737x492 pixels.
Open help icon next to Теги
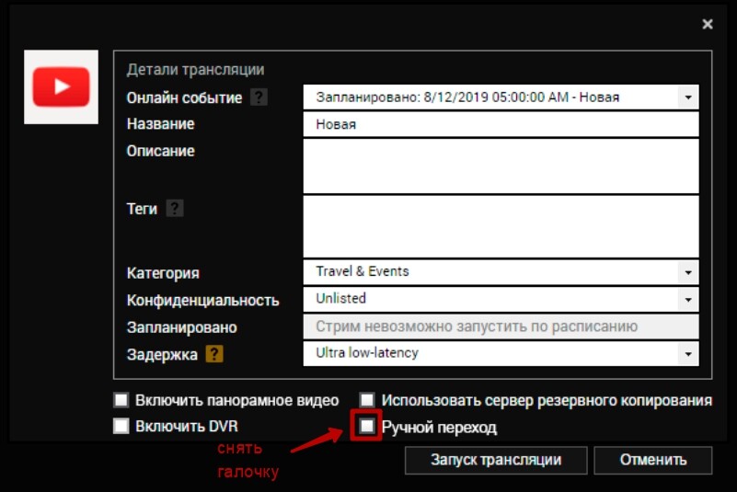(x=175, y=208)
